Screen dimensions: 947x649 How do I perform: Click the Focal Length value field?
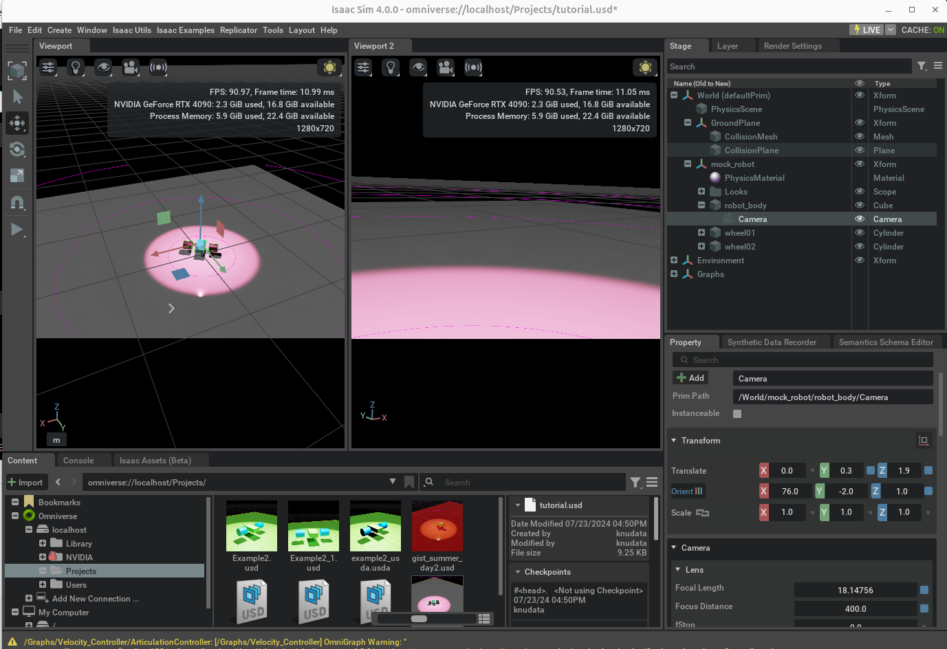click(x=856, y=591)
